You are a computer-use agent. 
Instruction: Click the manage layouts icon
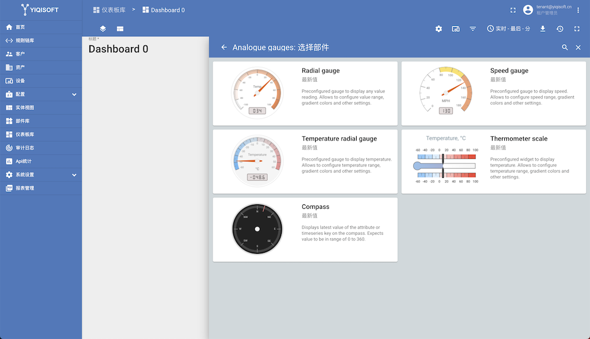pyautogui.click(x=120, y=29)
